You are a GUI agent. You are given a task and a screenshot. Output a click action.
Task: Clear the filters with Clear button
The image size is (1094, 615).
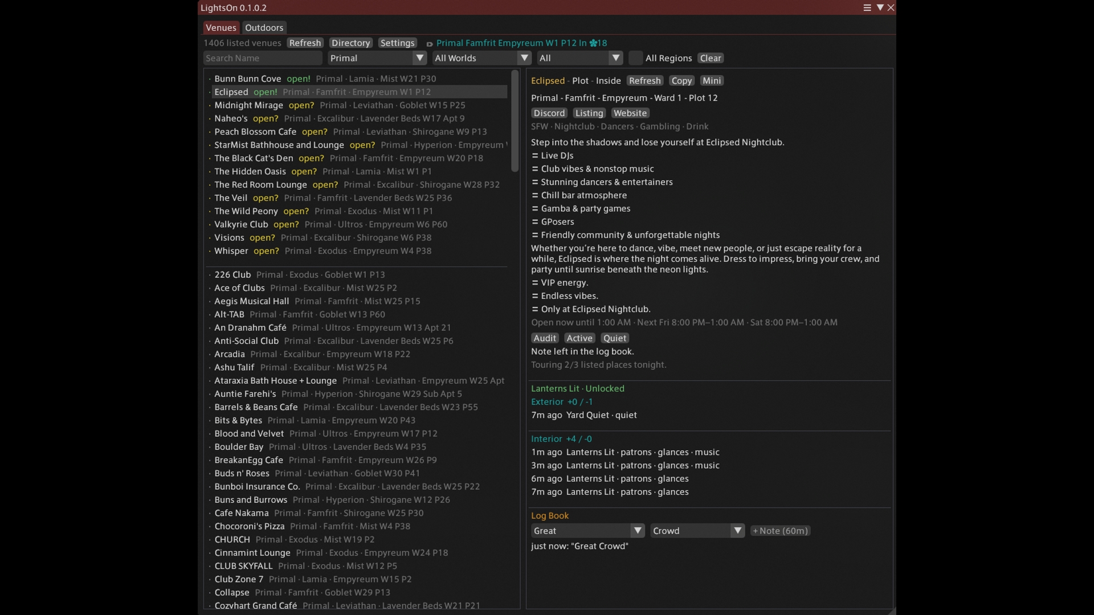click(711, 58)
